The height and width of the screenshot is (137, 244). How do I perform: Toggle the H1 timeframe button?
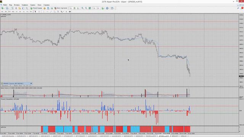[16, 12]
